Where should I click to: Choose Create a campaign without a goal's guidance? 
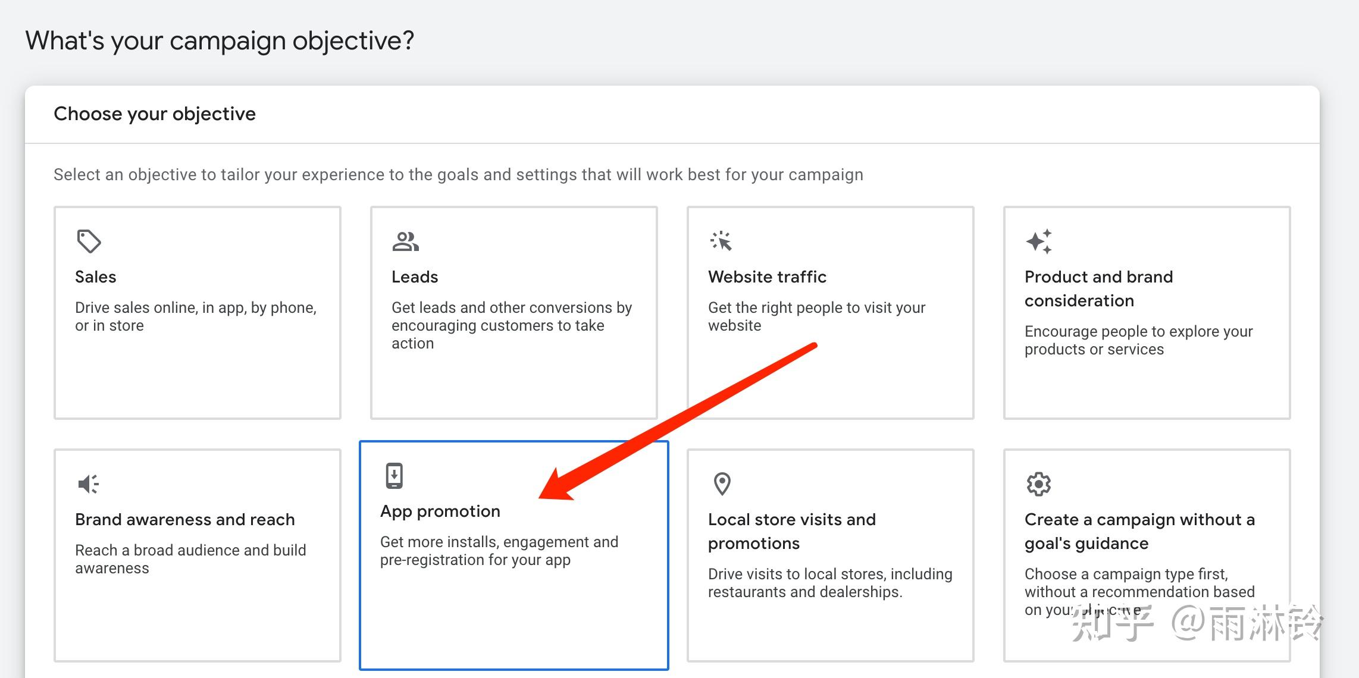click(1139, 531)
